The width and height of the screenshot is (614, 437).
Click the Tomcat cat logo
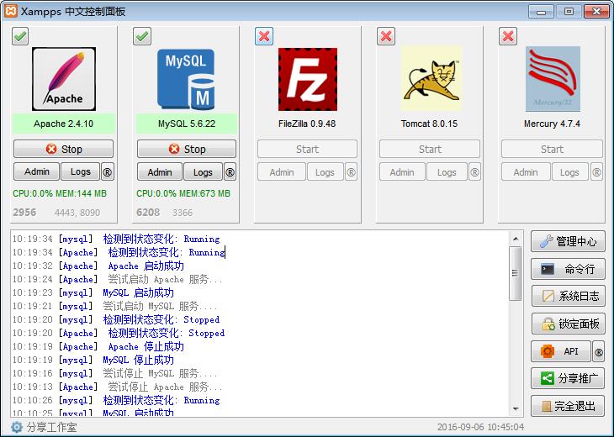click(431, 78)
